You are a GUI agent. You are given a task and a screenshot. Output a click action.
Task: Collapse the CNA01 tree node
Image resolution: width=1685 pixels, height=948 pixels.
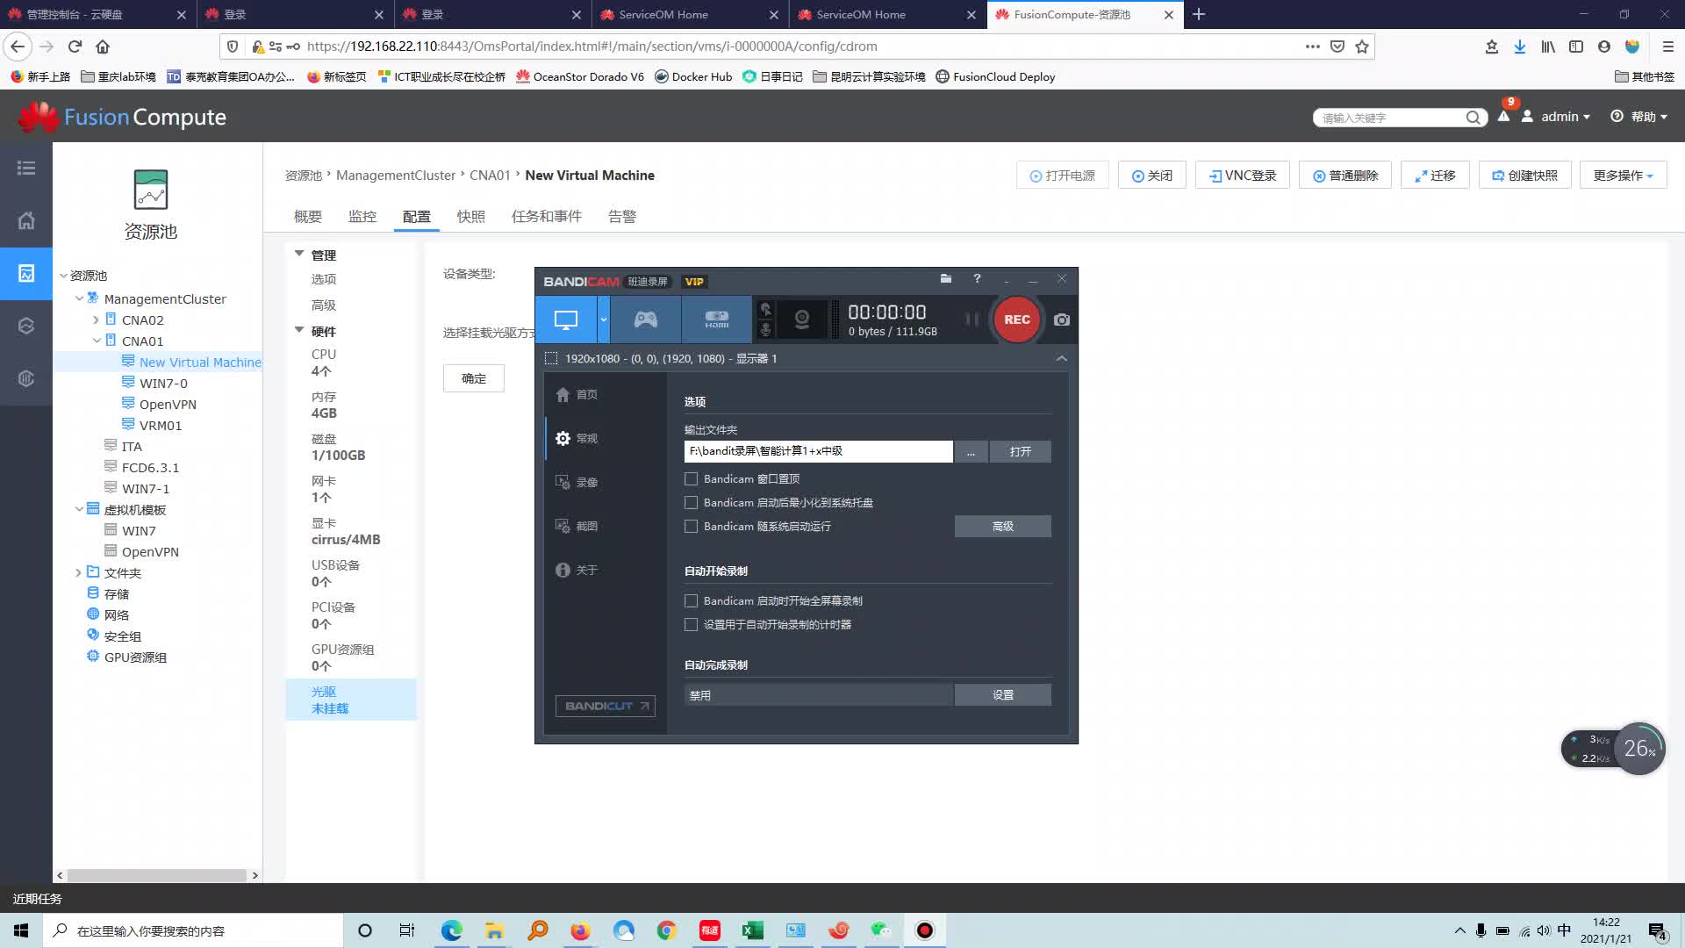(x=96, y=341)
